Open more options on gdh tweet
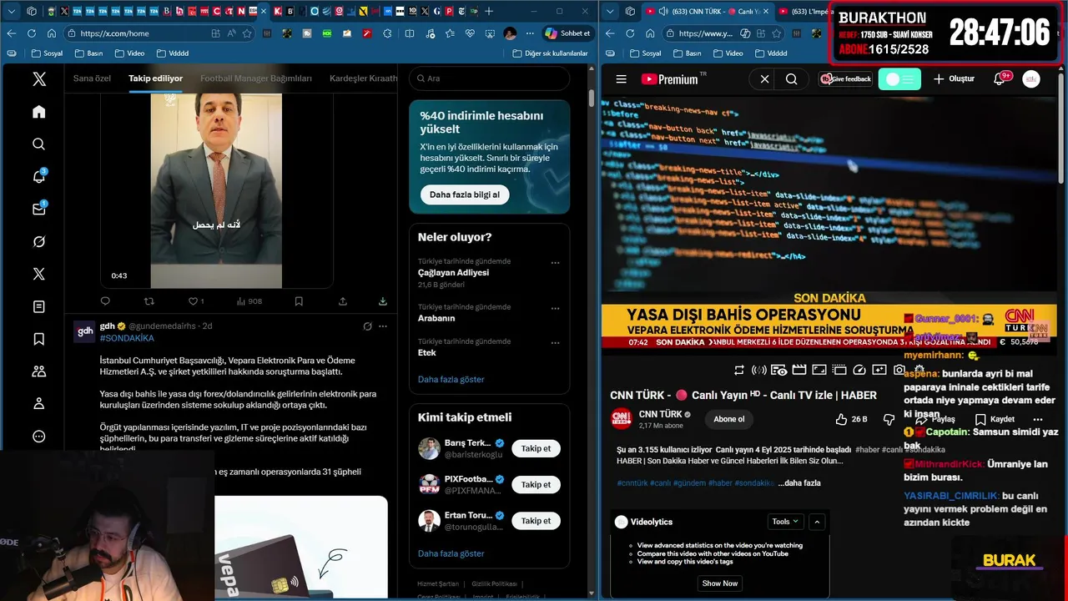This screenshot has height=601, width=1068. coord(383,326)
